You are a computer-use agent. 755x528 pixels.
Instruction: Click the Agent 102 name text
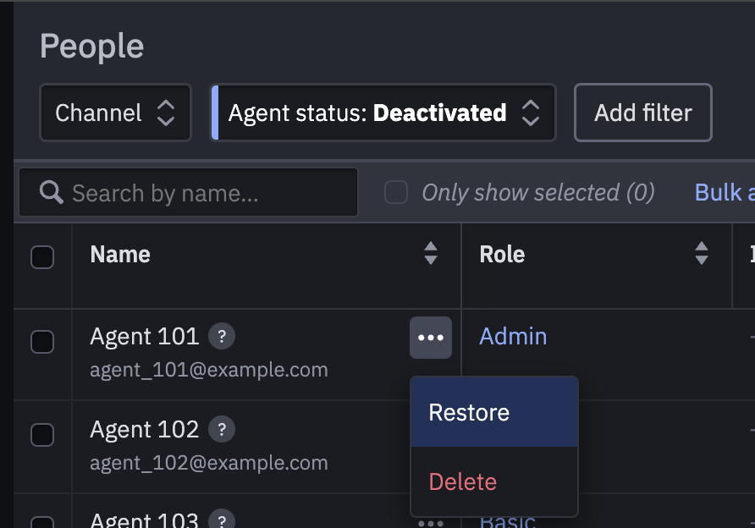coord(145,429)
